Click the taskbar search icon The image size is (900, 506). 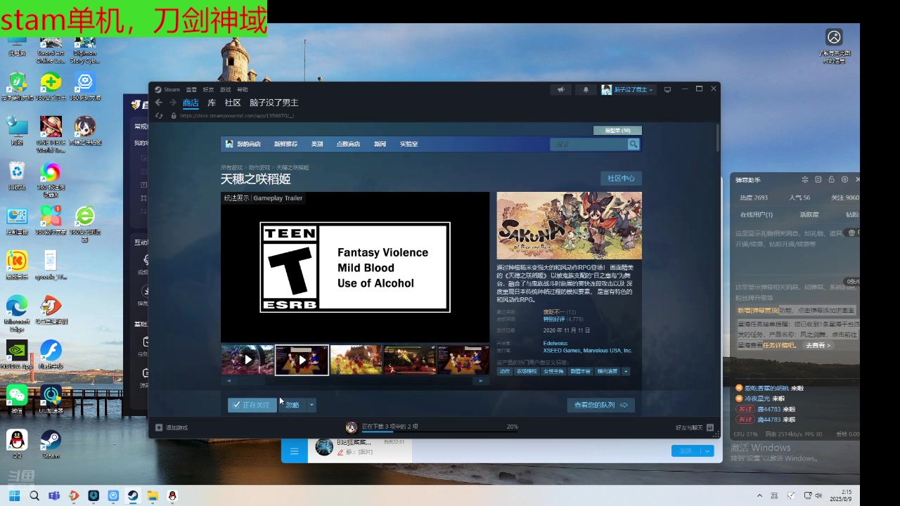click(34, 496)
